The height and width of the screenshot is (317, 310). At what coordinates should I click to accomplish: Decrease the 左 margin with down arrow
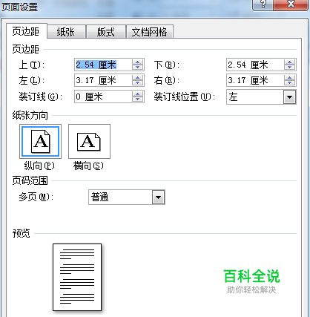coord(138,83)
